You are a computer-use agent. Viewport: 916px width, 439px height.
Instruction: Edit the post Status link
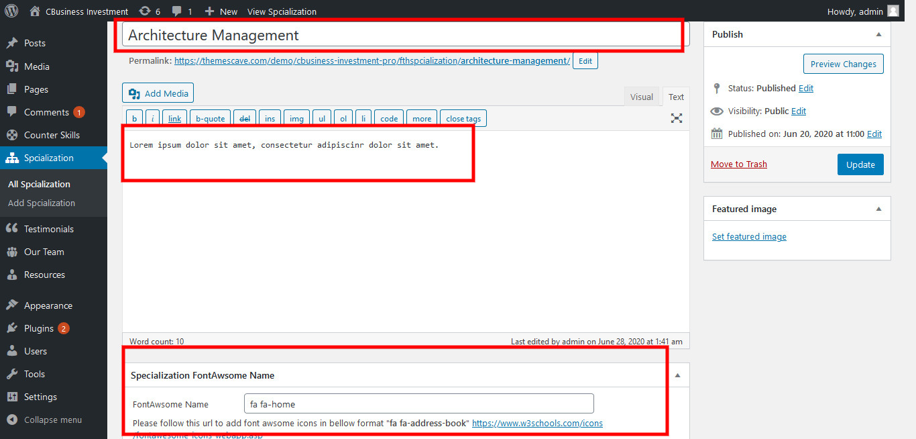(806, 88)
